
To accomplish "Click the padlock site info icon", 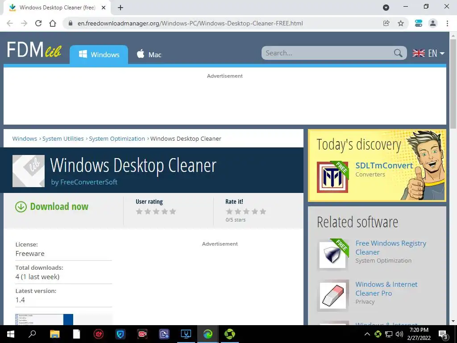I will 70,23.
